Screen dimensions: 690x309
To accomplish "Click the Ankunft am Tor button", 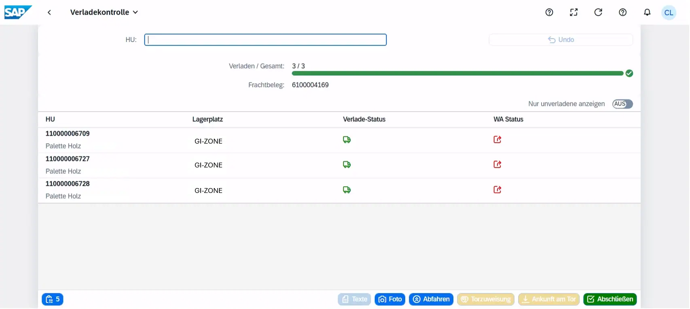I will point(549,299).
